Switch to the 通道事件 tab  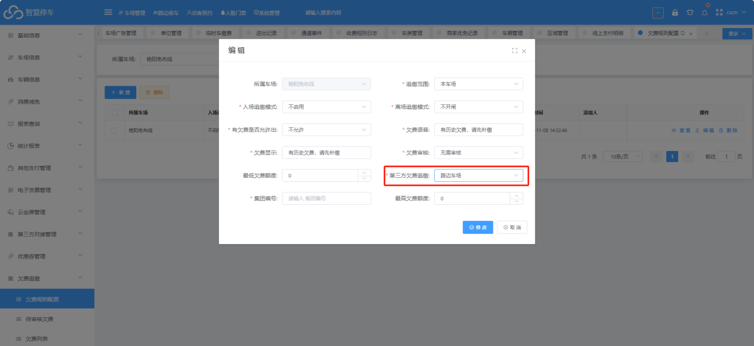pos(308,33)
